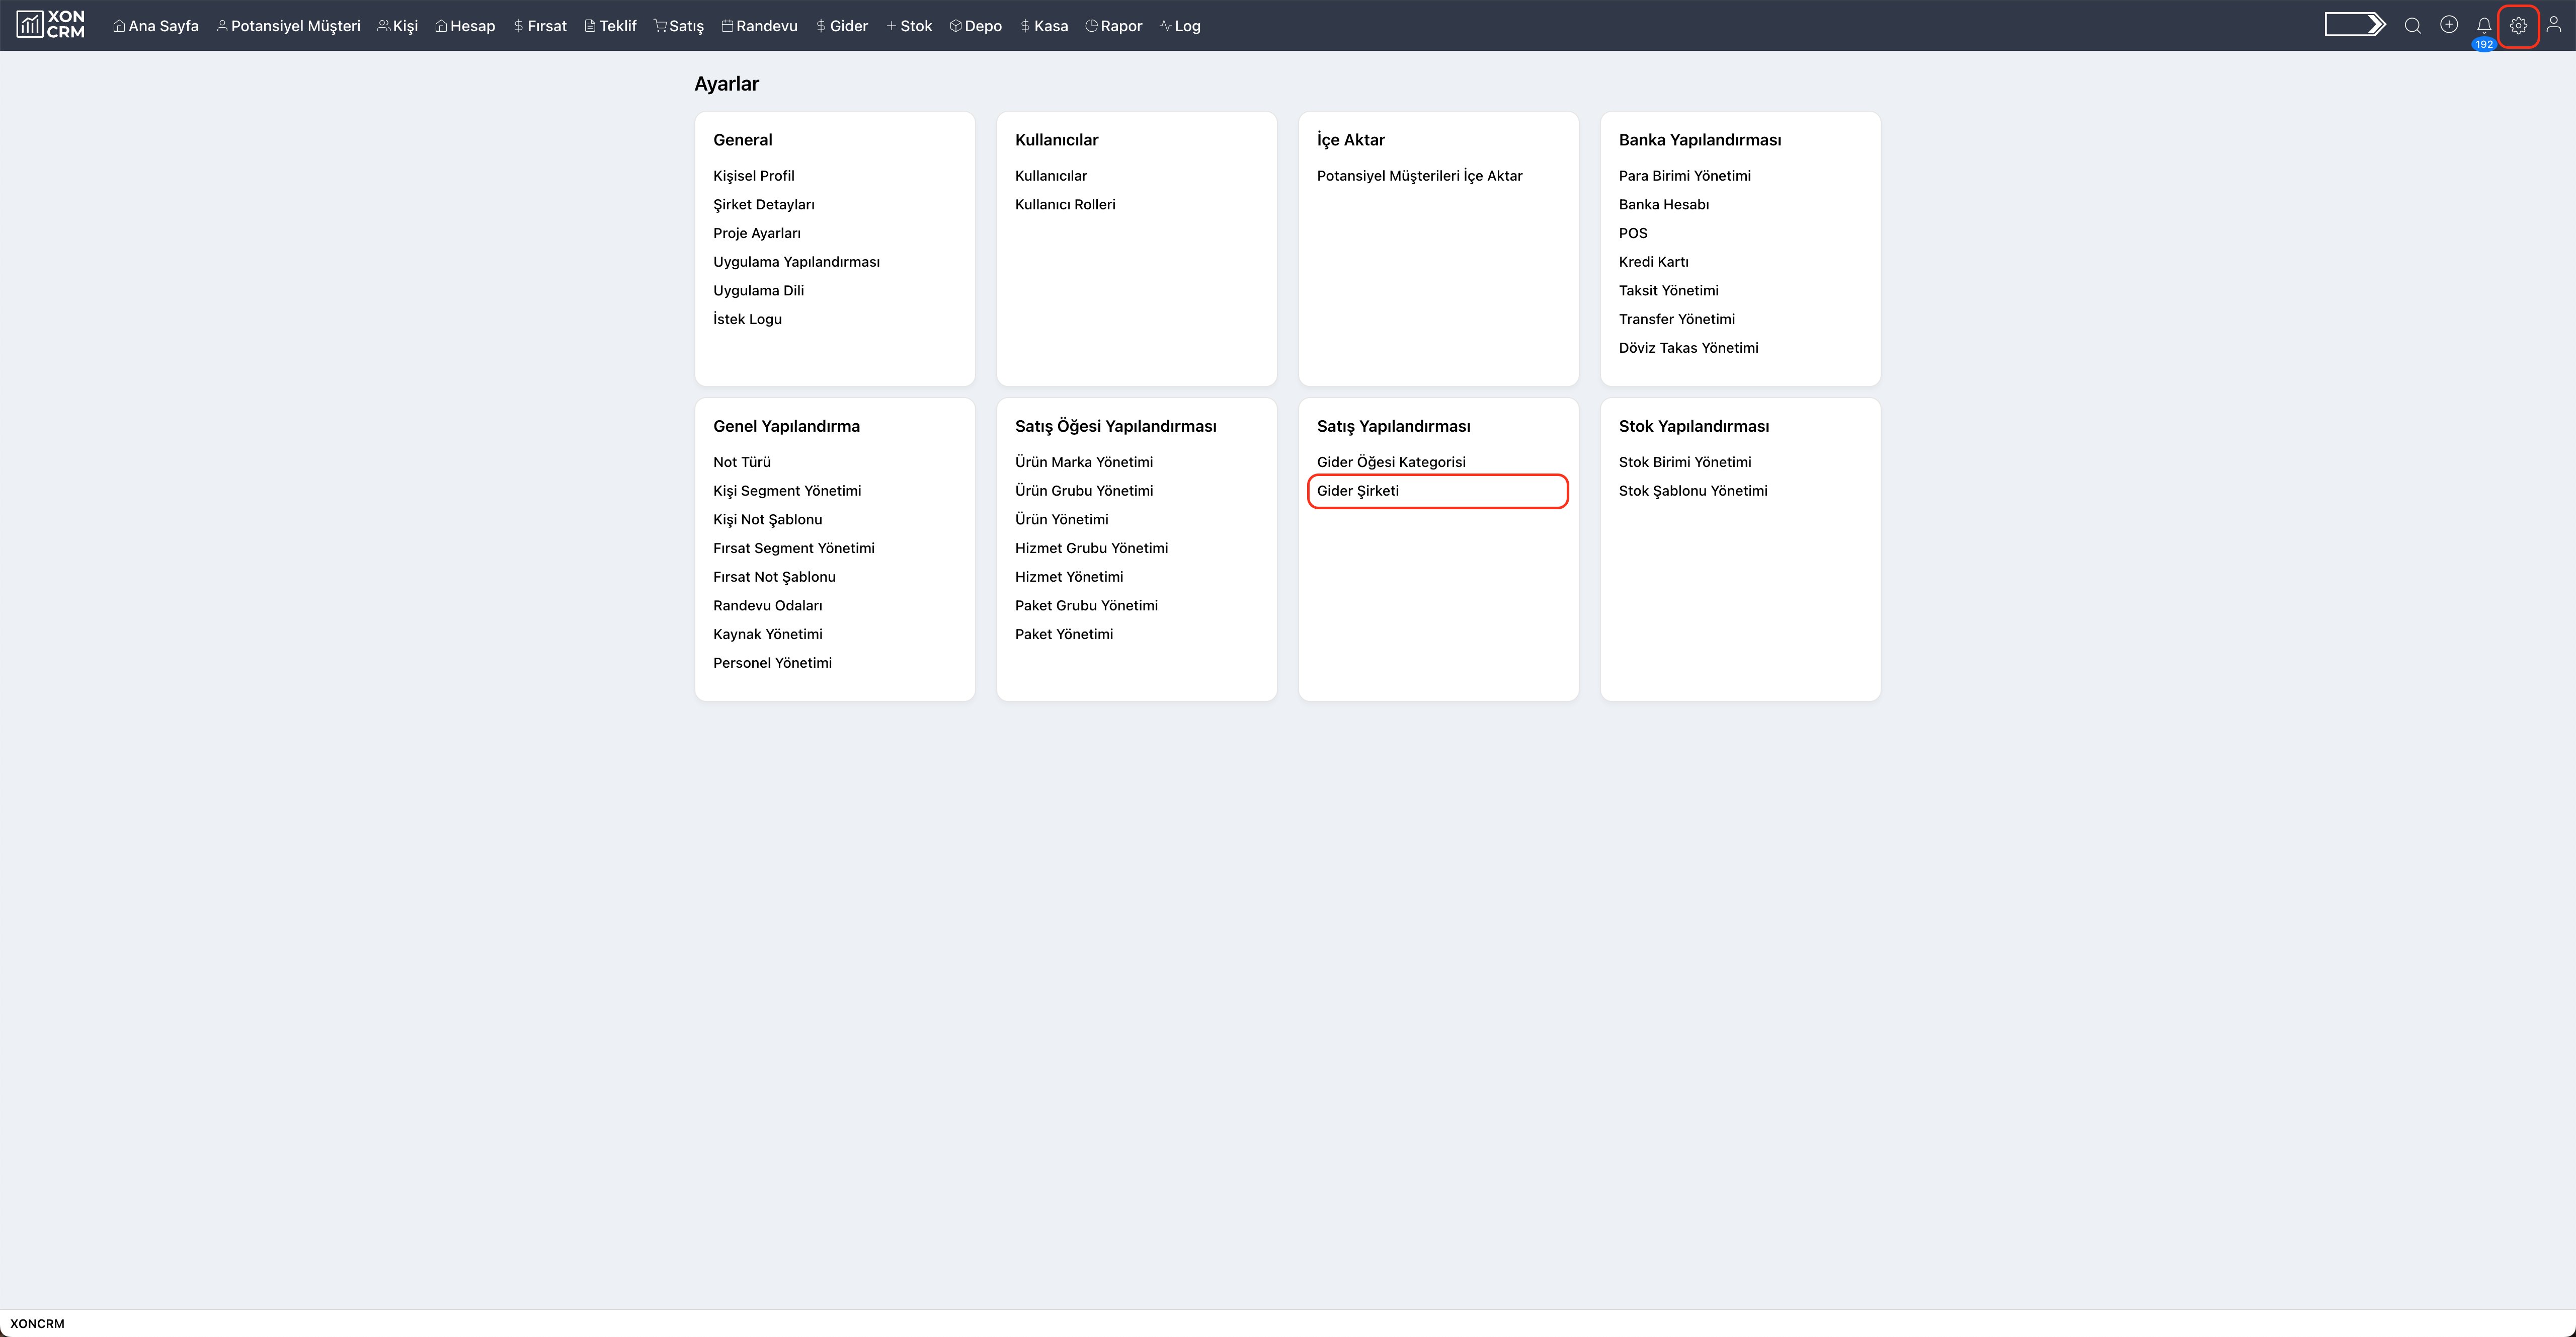2576x1337 pixels.
Task: Open Taksit Yönetimi
Action: 1669,291
